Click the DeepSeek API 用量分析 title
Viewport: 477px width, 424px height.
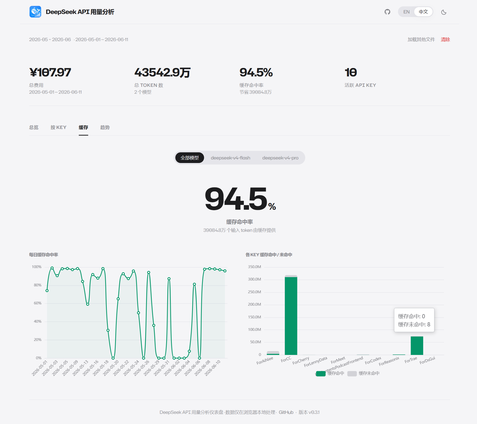click(80, 12)
